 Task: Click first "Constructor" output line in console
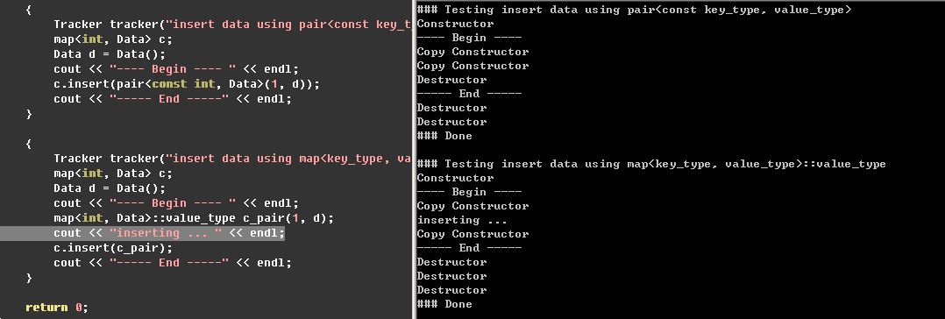tap(456, 25)
